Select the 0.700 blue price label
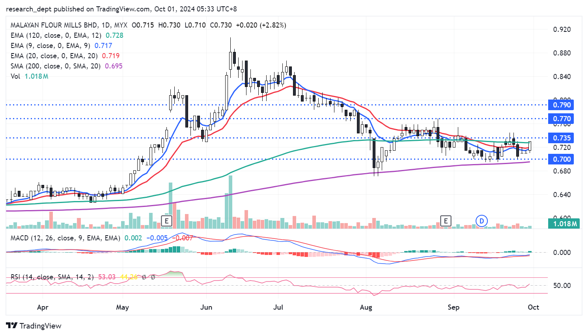 click(x=562, y=159)
